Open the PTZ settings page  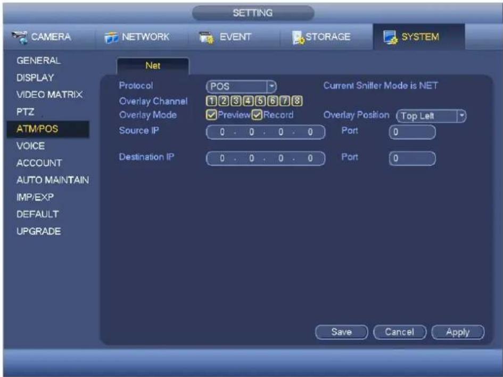[x=26, y=112]
